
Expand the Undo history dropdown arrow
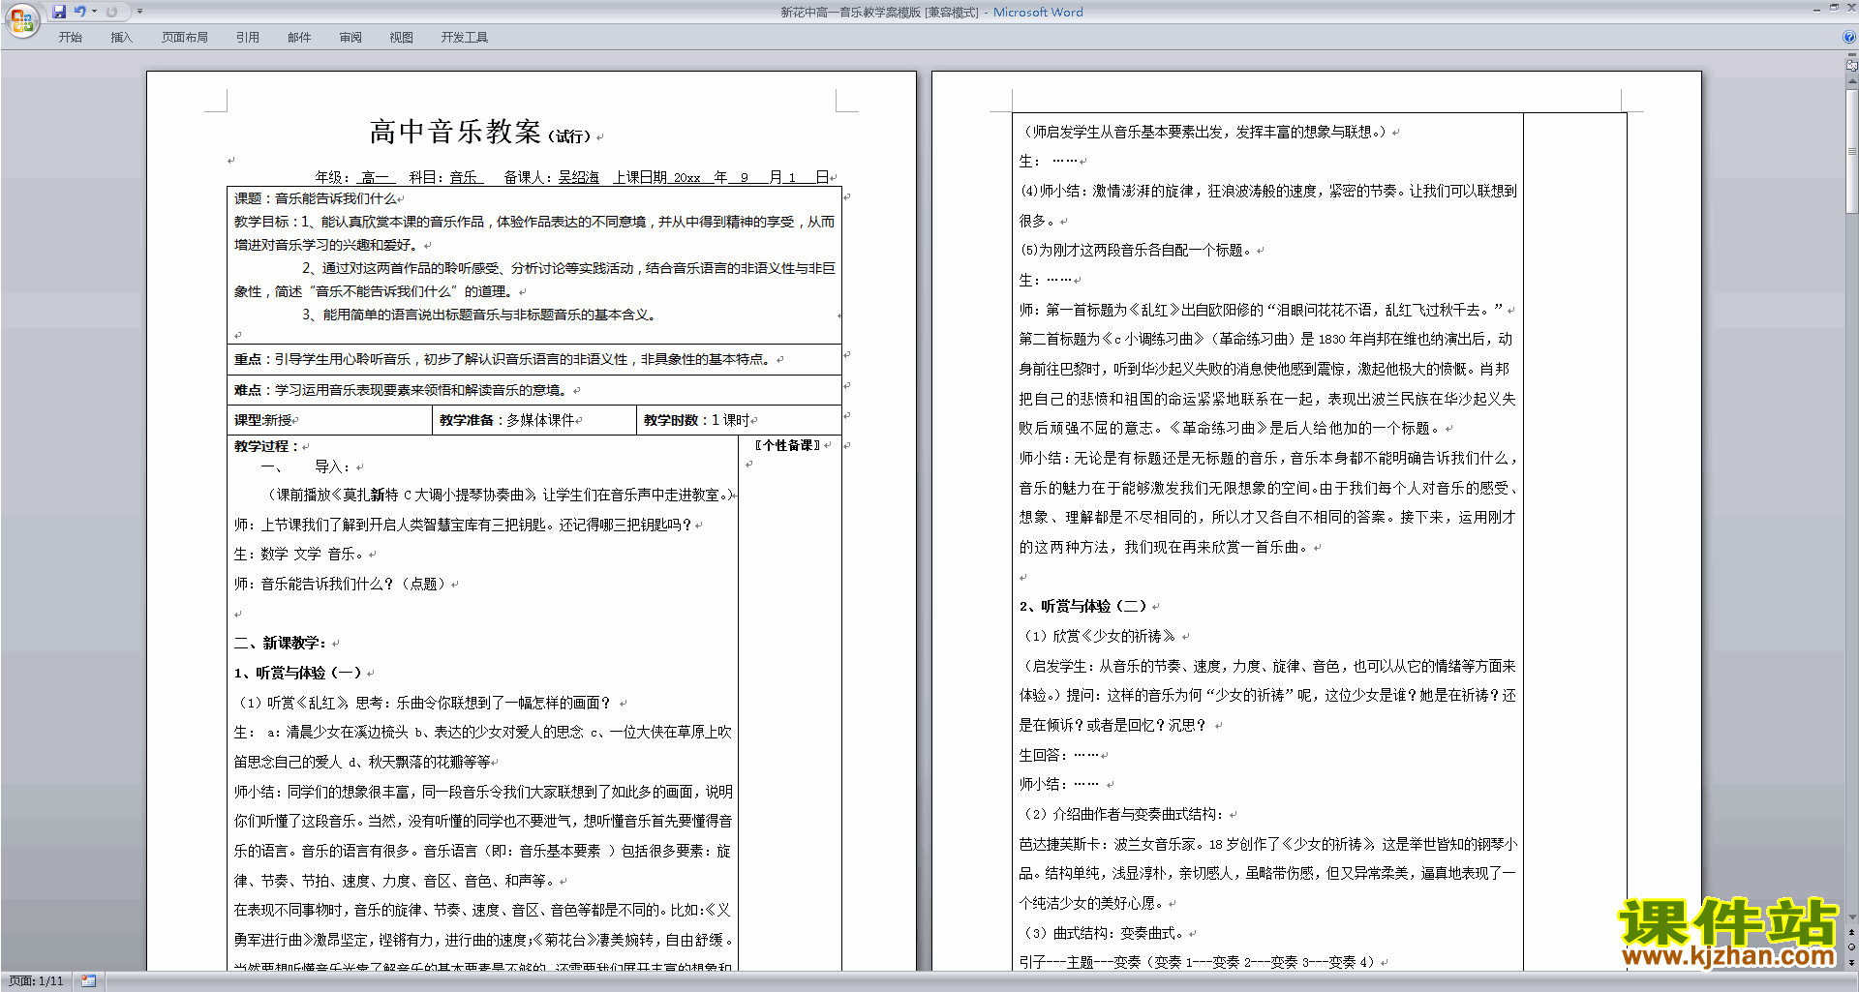pyautogui.click(x=94, y=12)
